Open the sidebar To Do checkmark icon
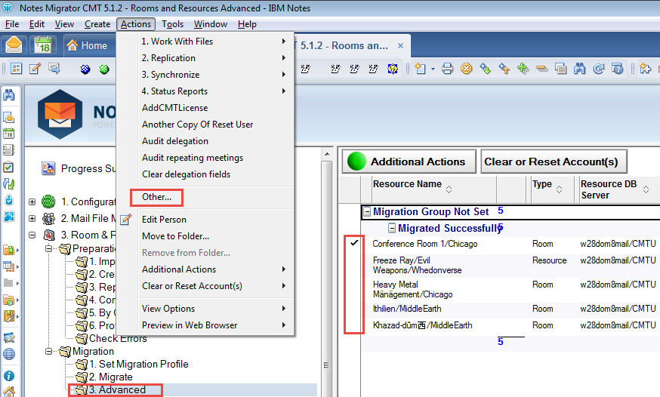This screenshot has height=397, width=660. click(9, 167)
